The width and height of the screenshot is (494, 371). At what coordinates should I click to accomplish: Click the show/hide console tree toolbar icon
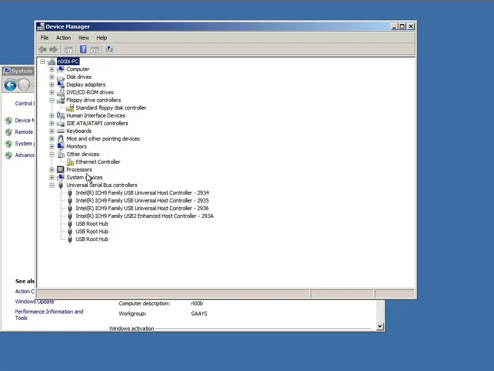point(69,50)
